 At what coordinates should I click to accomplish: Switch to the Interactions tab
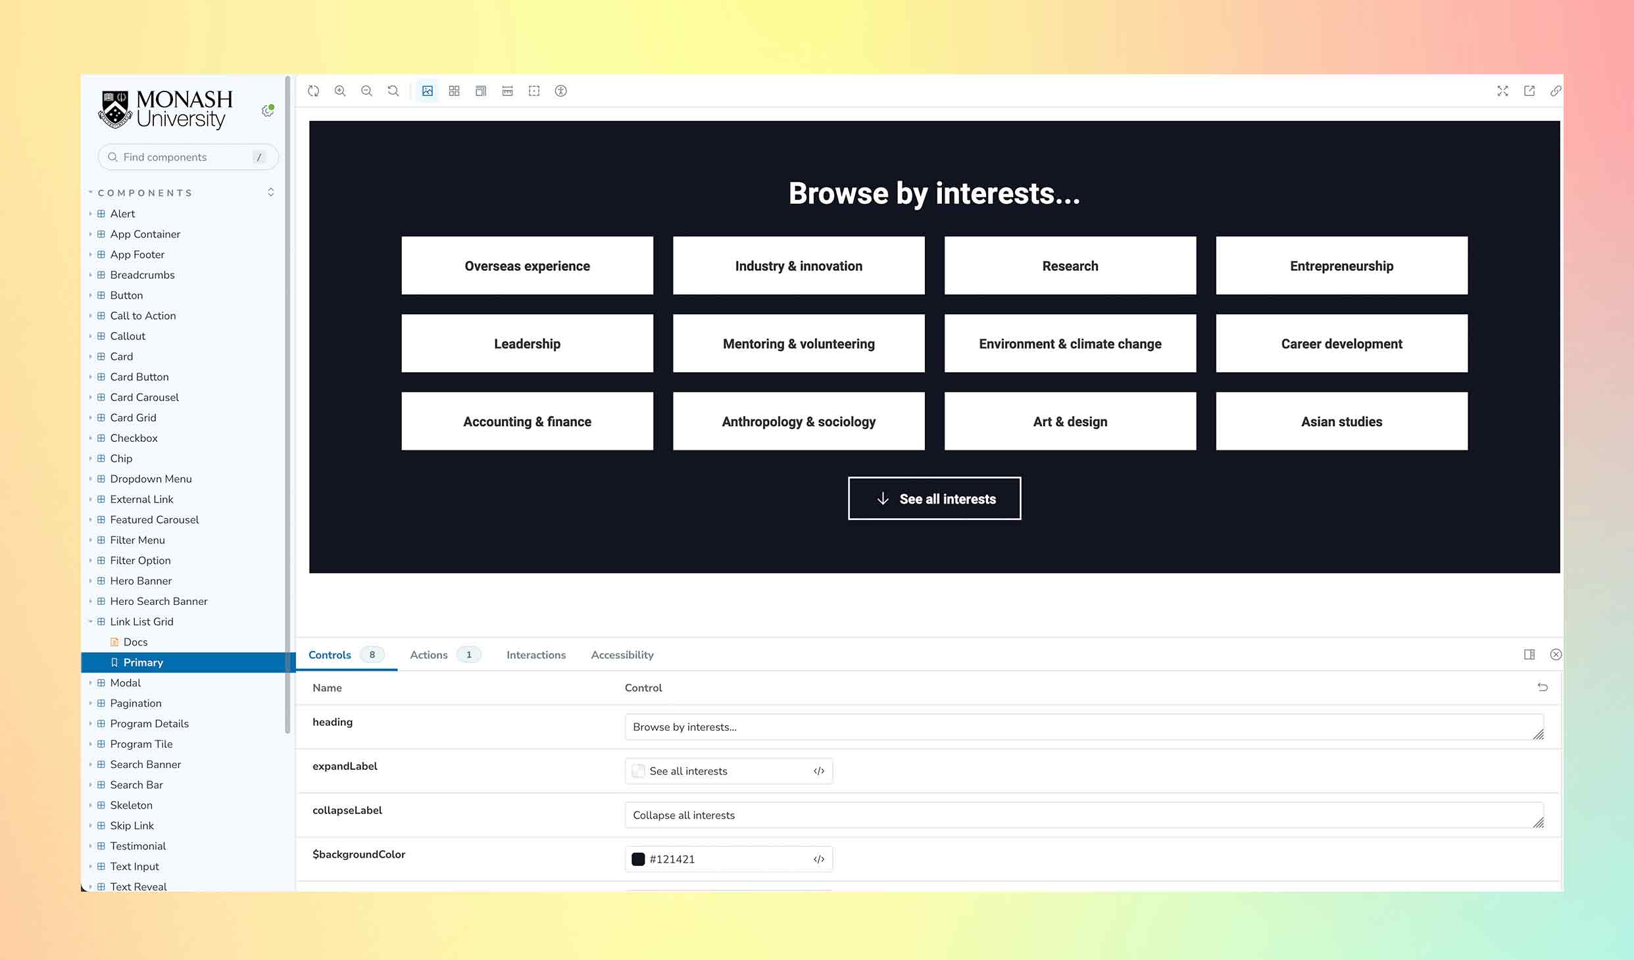click(536, 654)
